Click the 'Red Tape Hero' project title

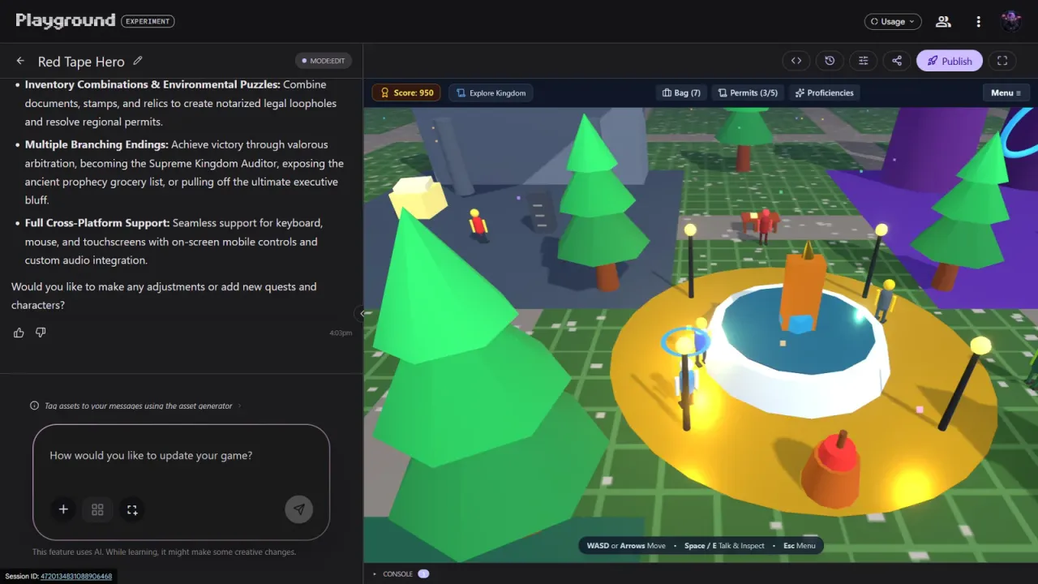(81, 62)
